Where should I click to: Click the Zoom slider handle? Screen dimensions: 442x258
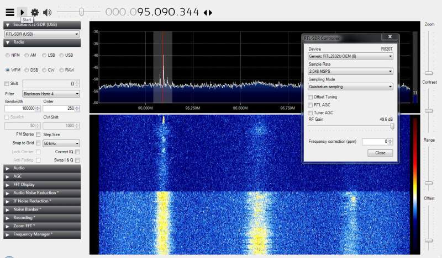coord(428,72)
